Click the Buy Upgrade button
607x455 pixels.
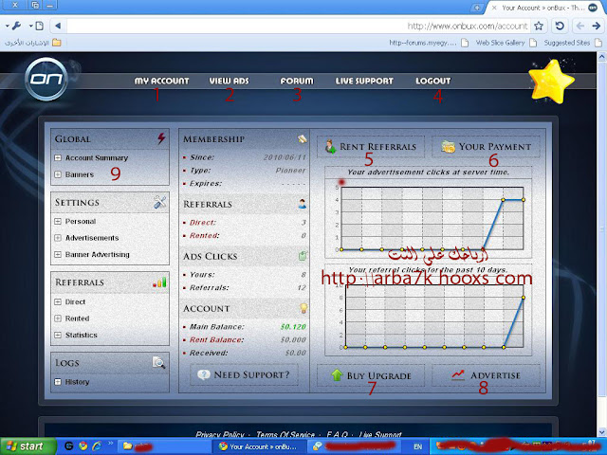[x=371, y=375]
